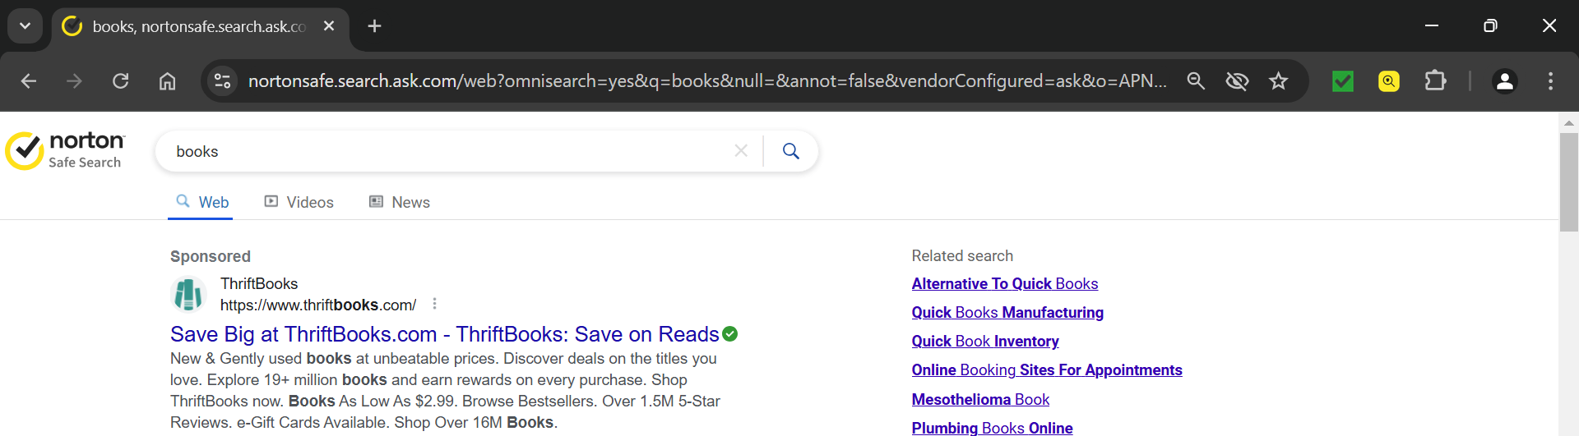
Task: Open the site information controls icon
Action: click(223, 81)
